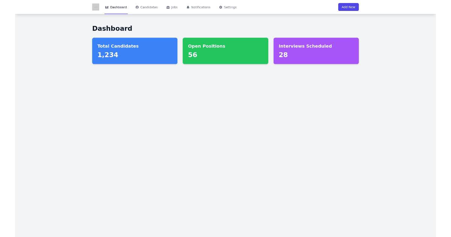Open the blue Total Candidates card
This screenshot has width=451, height=237.
coord(135,51)
